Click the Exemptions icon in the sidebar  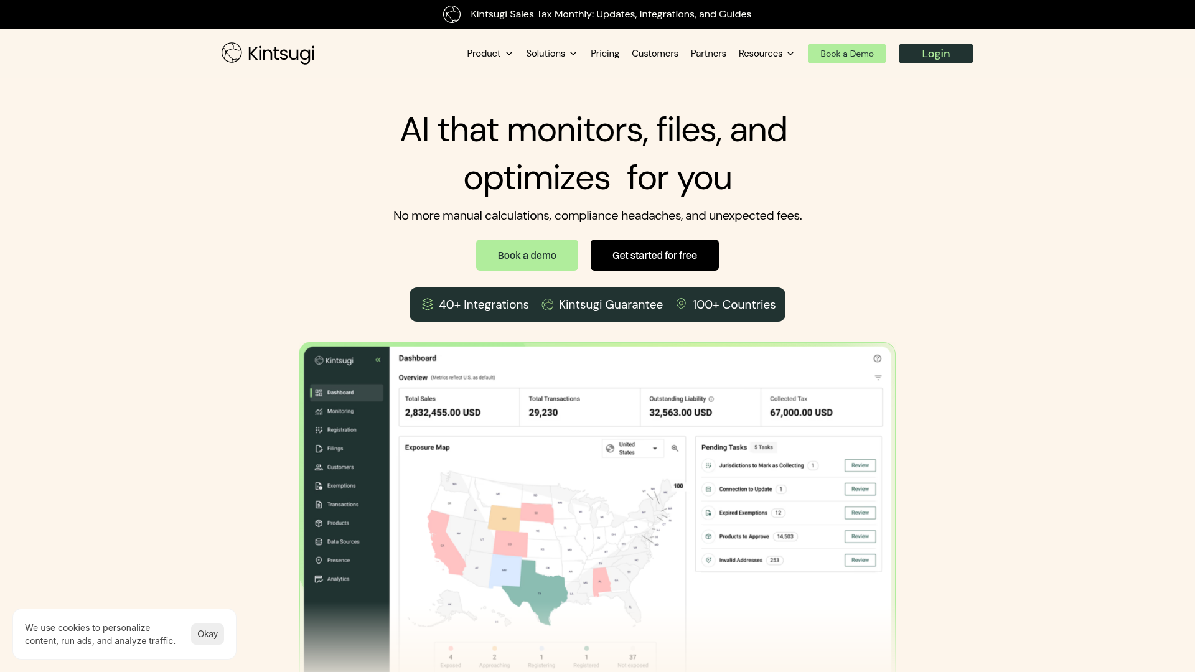coord(319,486)
